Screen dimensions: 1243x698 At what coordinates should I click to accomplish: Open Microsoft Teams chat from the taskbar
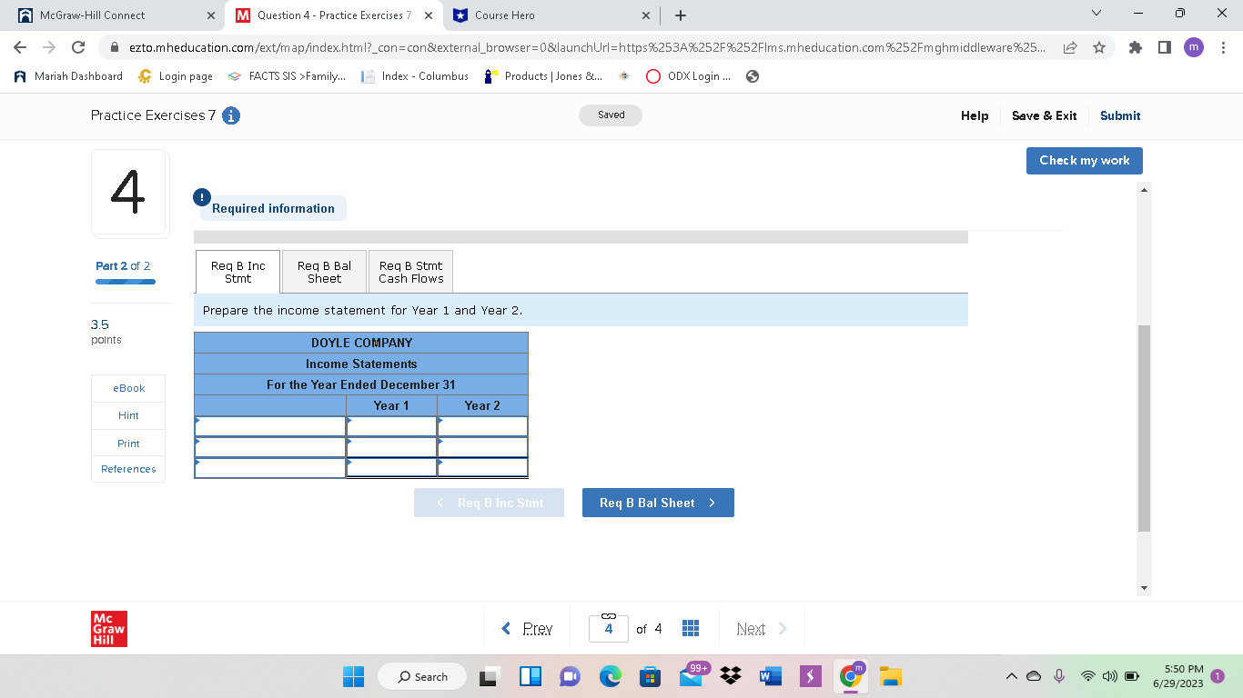point(570,676)
